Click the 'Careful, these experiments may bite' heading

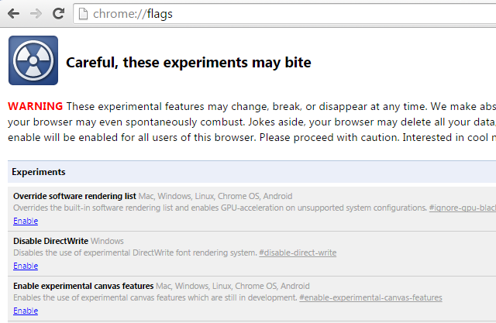point(188,62)
